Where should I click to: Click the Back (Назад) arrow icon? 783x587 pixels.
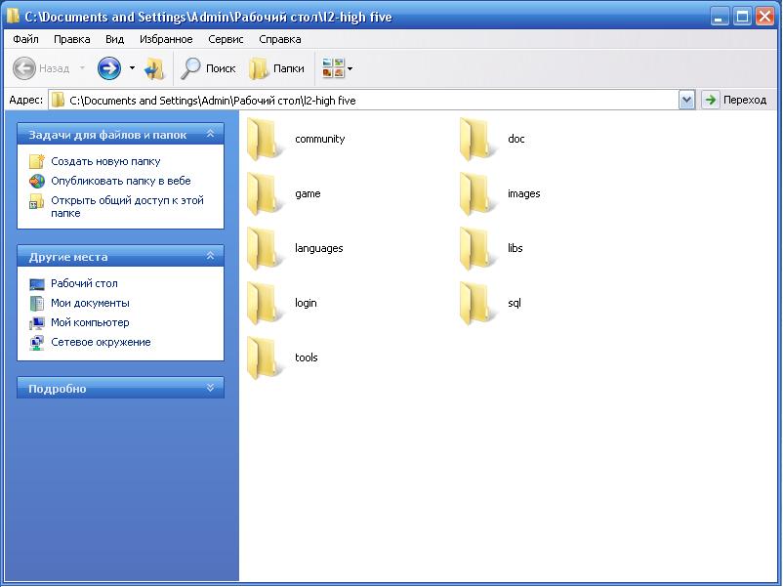click(24, 68)
